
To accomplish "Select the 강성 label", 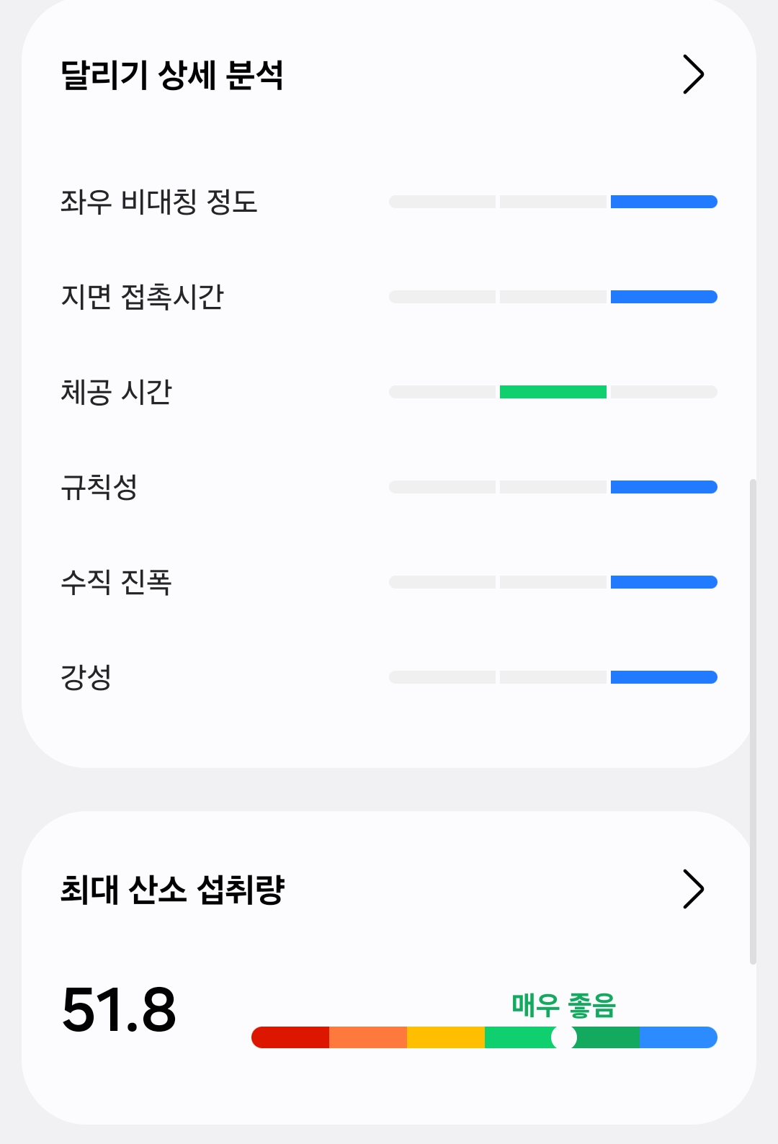I will (86, 677).
